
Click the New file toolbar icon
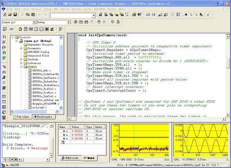(5, 15)
